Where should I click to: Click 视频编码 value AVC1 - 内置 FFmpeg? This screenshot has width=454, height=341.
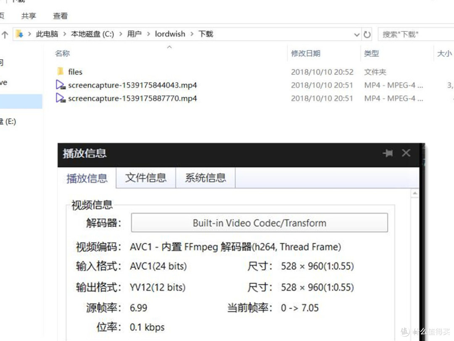pos(235,247)
